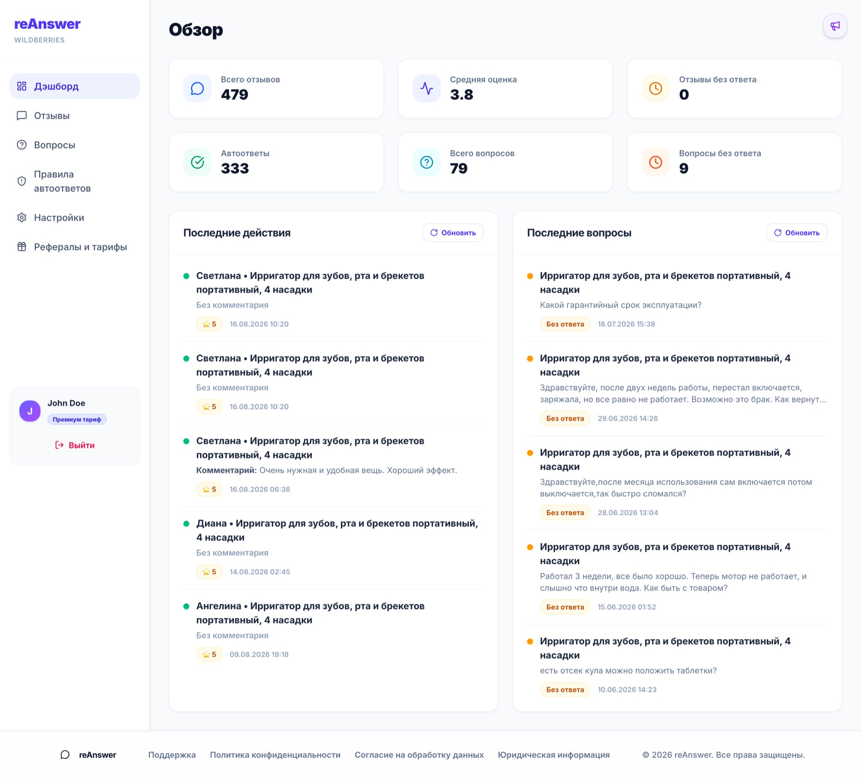Click the Отзывы message icon in sidebar
This screenshot has width=861, height=778.
(x=22, y=115)
